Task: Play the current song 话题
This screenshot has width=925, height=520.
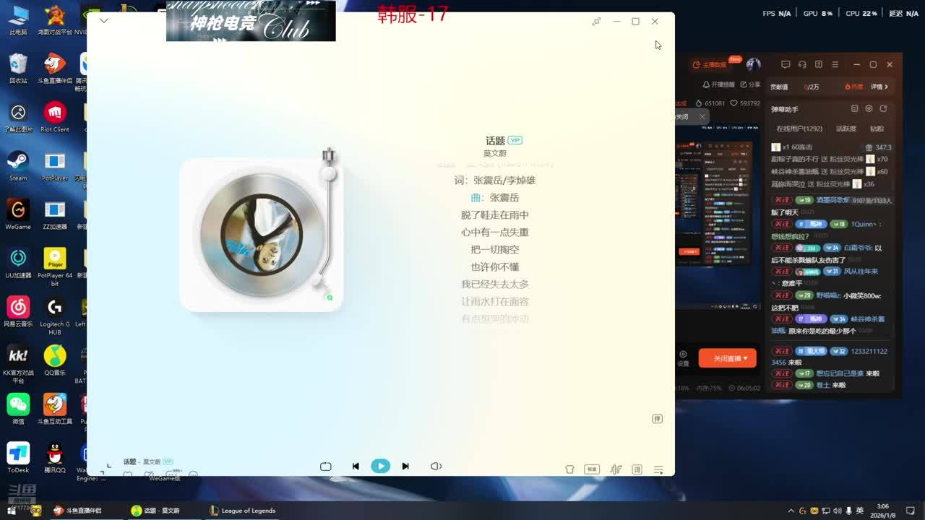Action: pos(380,467)
